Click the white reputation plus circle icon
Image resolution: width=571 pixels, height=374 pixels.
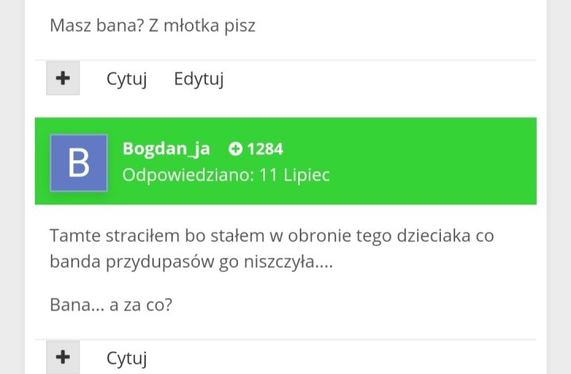tap(235, 149)
